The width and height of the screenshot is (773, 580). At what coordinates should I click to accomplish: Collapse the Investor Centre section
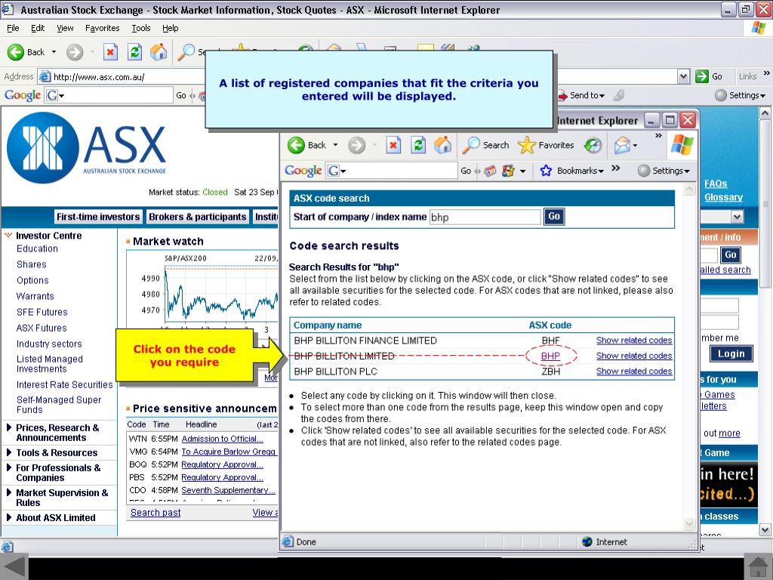pos(8,236)
